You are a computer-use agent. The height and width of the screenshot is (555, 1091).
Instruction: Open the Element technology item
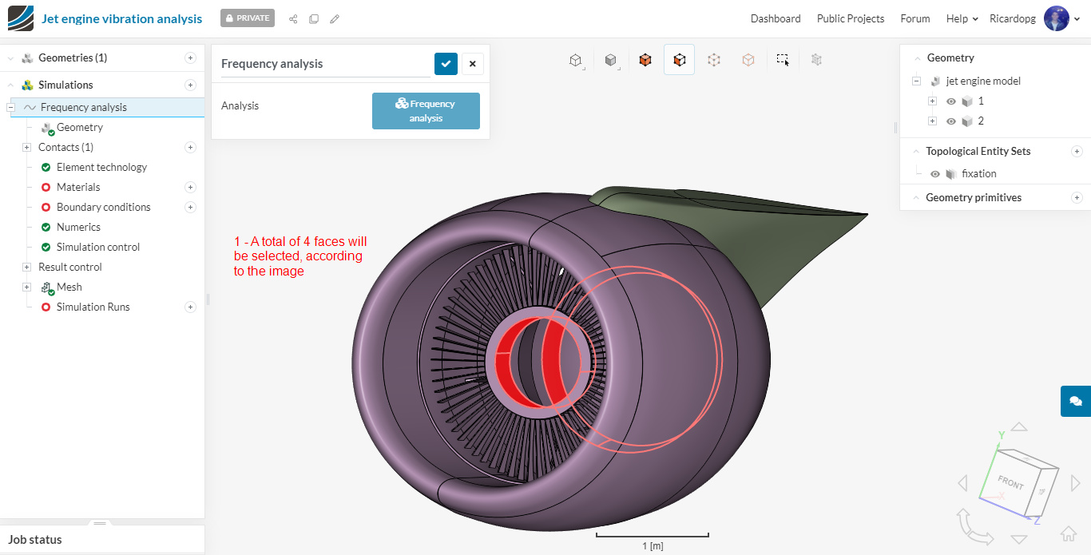101,167
